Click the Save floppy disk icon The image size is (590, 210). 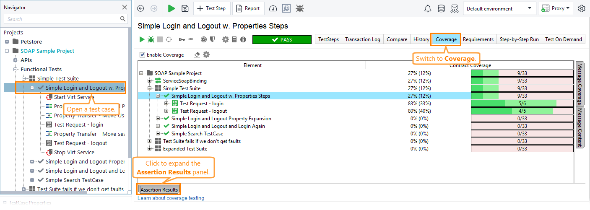point(185,8)
